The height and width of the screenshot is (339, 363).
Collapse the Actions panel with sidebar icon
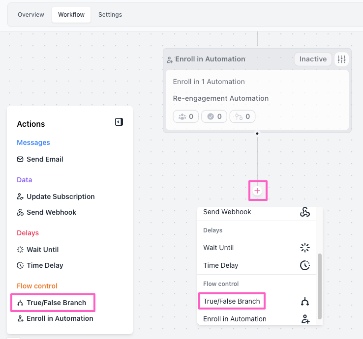(x=119, y=122)
